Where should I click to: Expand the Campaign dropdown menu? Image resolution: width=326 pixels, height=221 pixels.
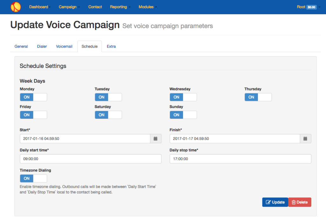click(x=69, y=7)
